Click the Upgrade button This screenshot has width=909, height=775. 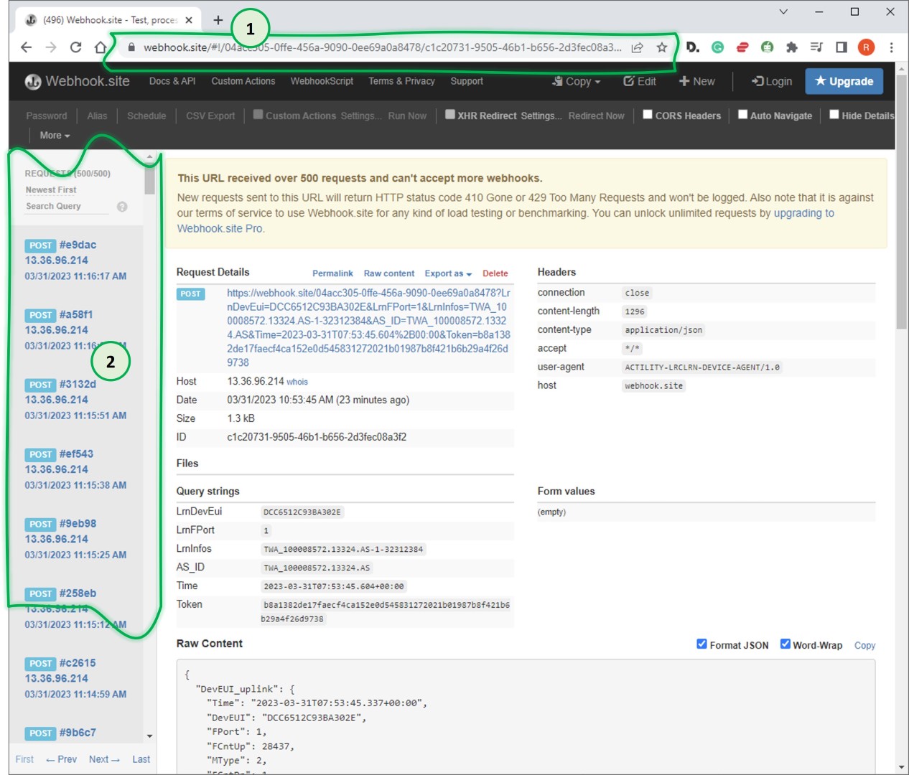click(x=844, y=81)
